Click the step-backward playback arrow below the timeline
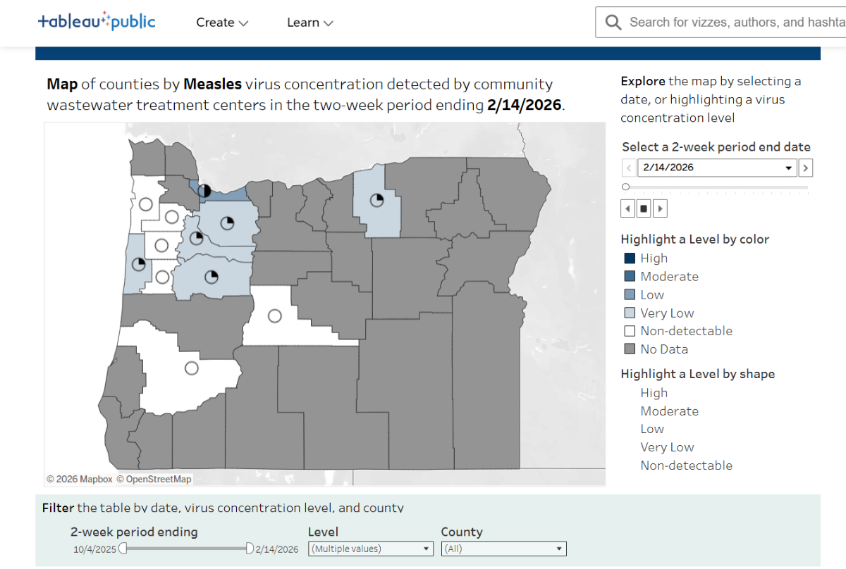846x569 pixels. point(627,208)
